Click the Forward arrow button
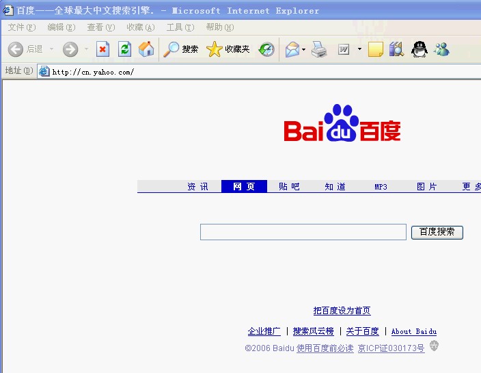 [70, 49]
